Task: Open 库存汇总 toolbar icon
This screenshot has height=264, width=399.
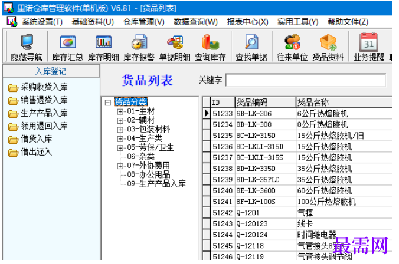Action: click(x=68, y=42)
